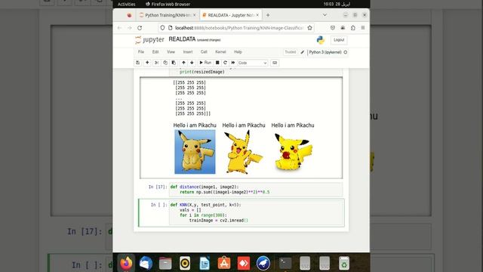Click the localhost URL address field
The width and height of the screenshot is (483, 272).
239,28
